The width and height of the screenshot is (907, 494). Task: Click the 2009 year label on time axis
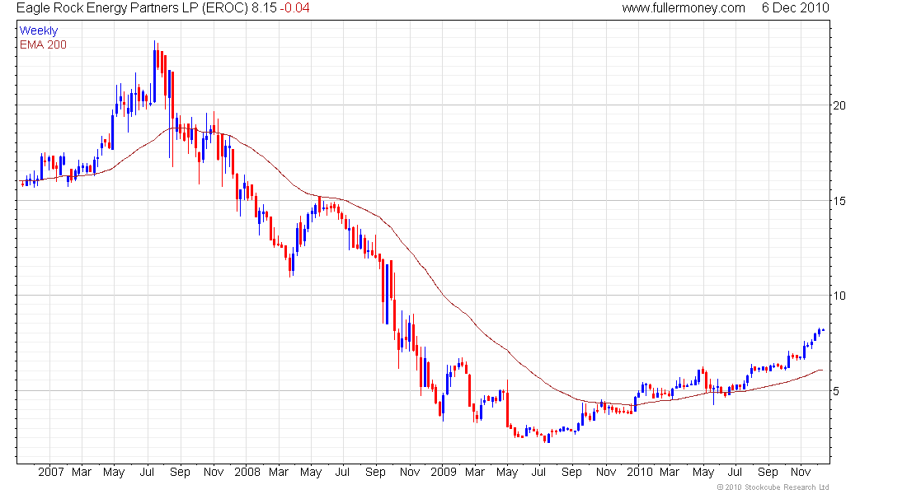[x=444, y=472]
